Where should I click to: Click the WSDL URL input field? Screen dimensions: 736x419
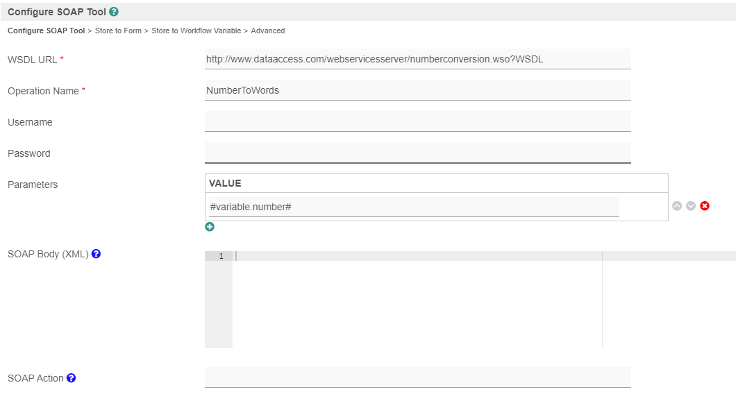tap(417, 59)
